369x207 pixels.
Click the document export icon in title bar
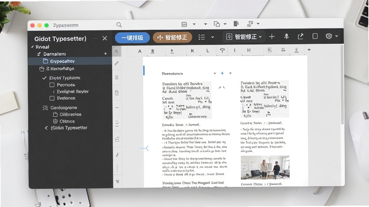coord(236,24)
